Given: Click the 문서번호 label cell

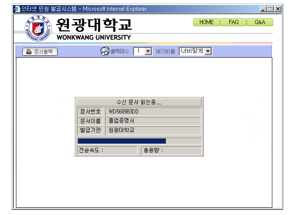Looking at the screenshot, I should (x=90, y=111).
